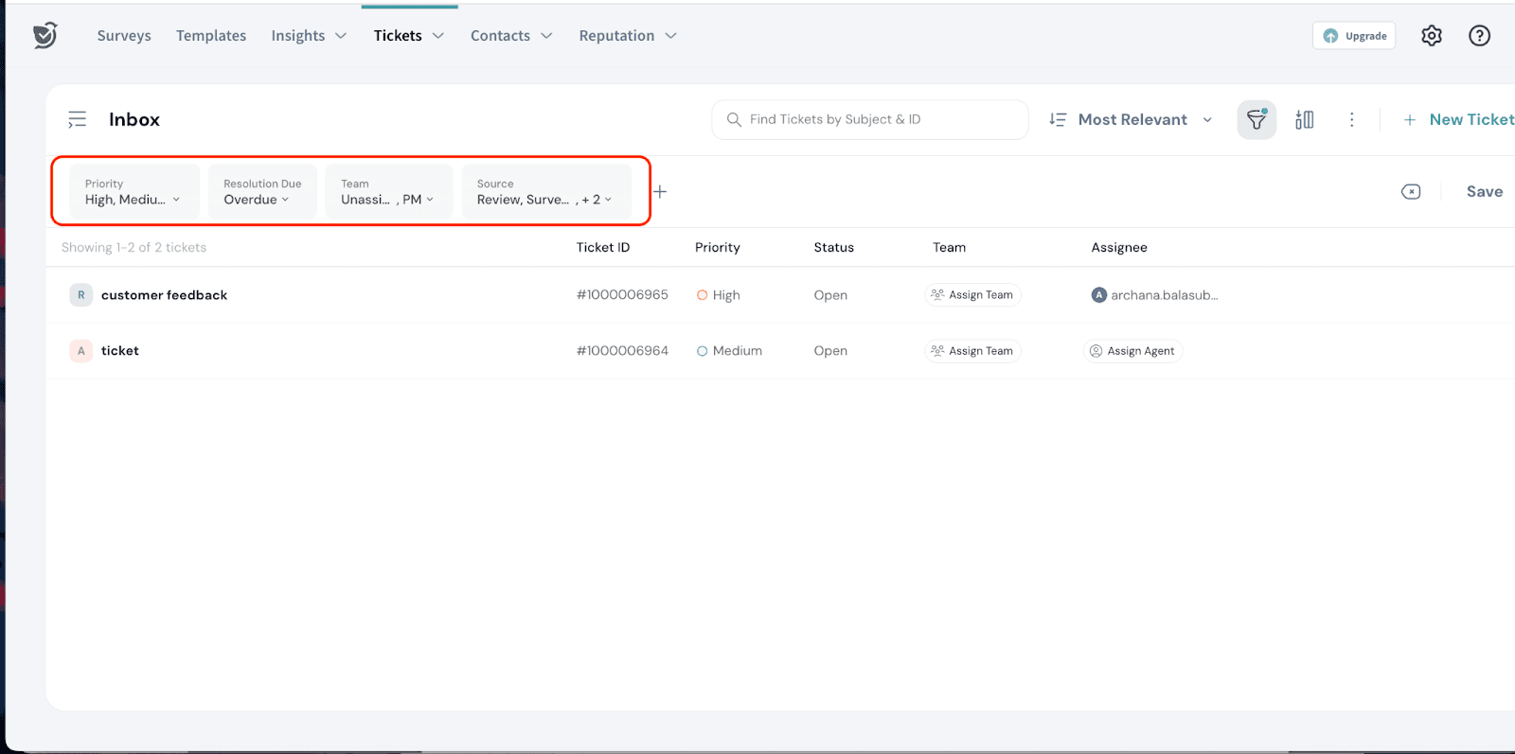Assign Agent to the ticket row

click(1132, 351)
